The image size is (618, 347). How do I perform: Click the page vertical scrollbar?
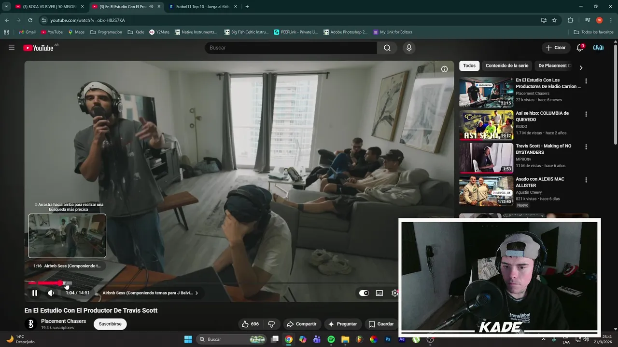point(615,94)
